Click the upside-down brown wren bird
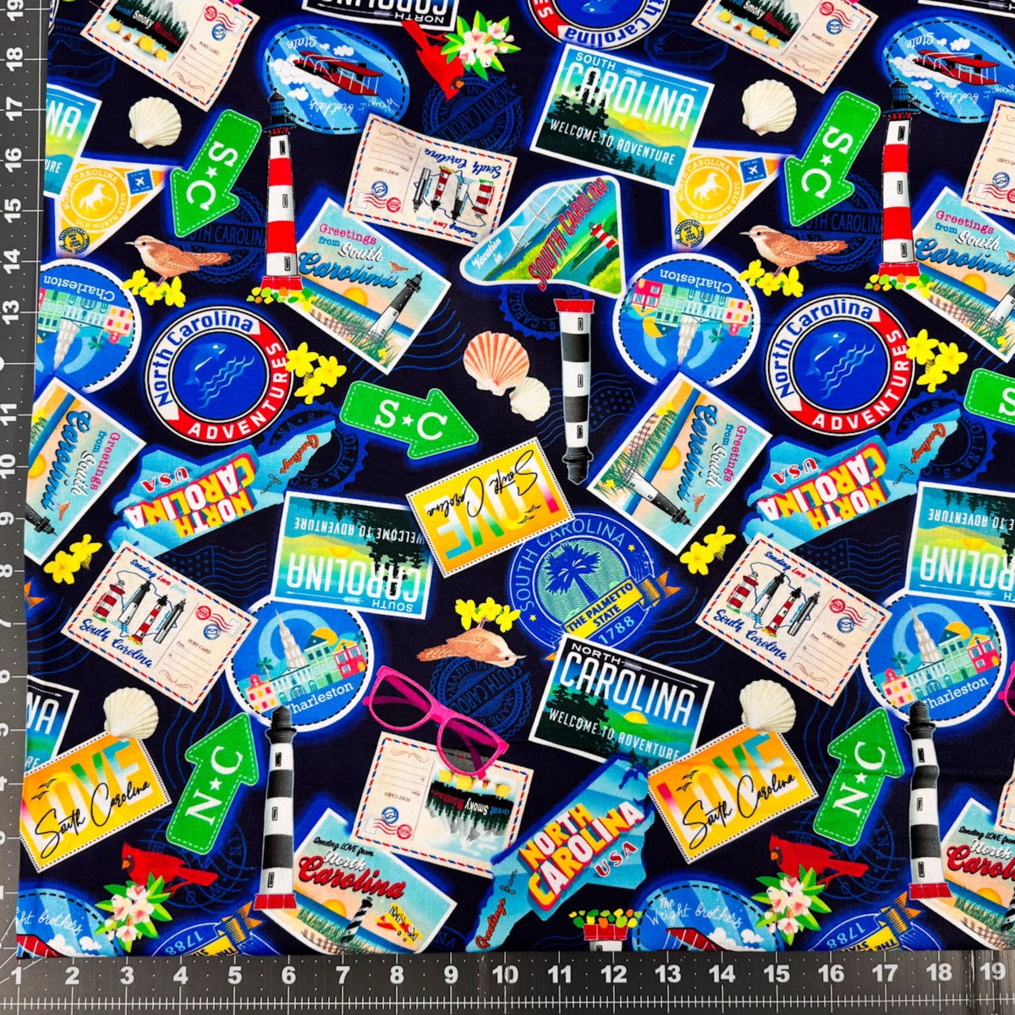Screen dimensions: 1015x1015 [x=476, y=648]
